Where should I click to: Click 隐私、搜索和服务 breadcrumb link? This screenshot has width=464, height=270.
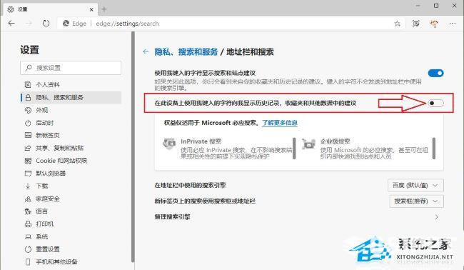click(186, 52)
